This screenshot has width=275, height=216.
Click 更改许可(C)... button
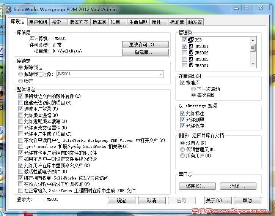click(x=145, y=44)
